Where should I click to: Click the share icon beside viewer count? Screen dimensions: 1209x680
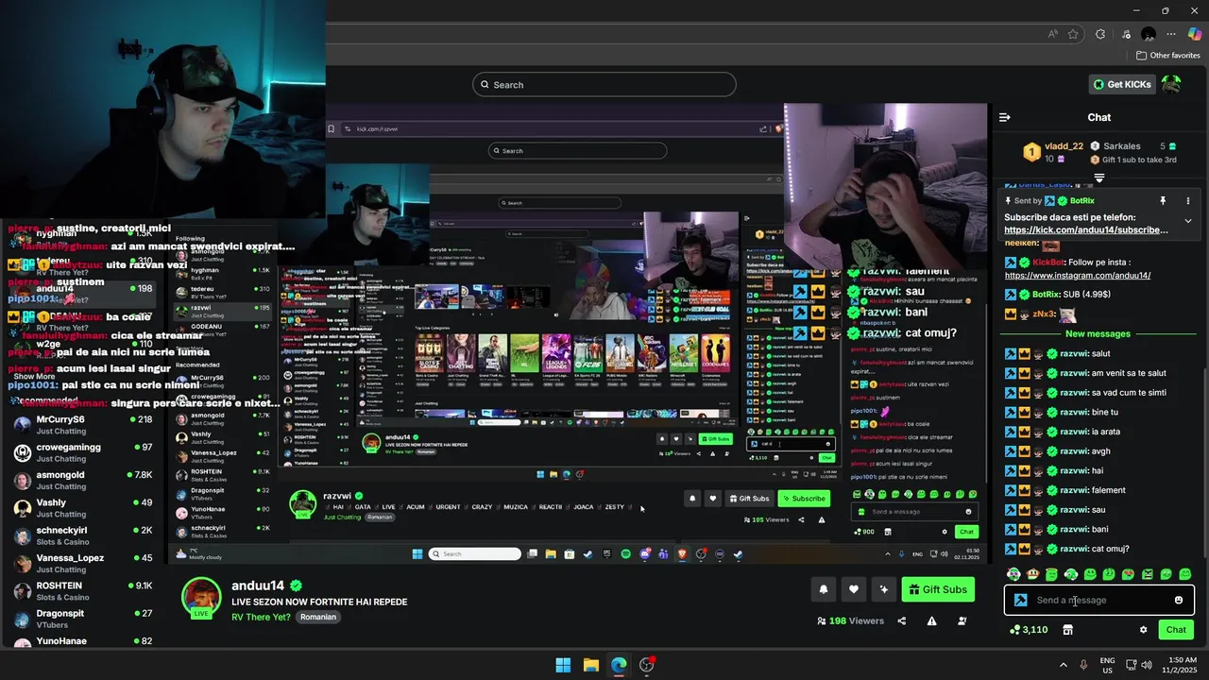click(902, 620)
